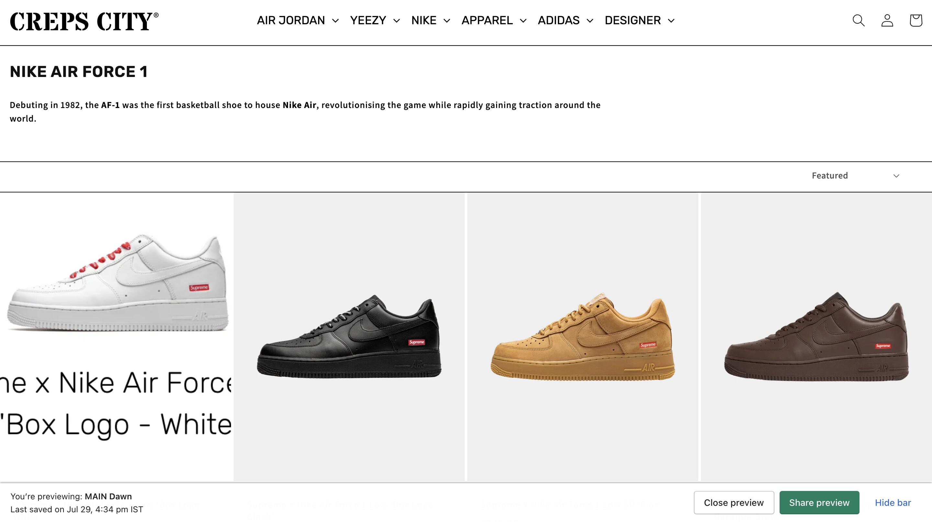Click the Close preview button
This screenshot has height=522, width=932.
point(734,503)
